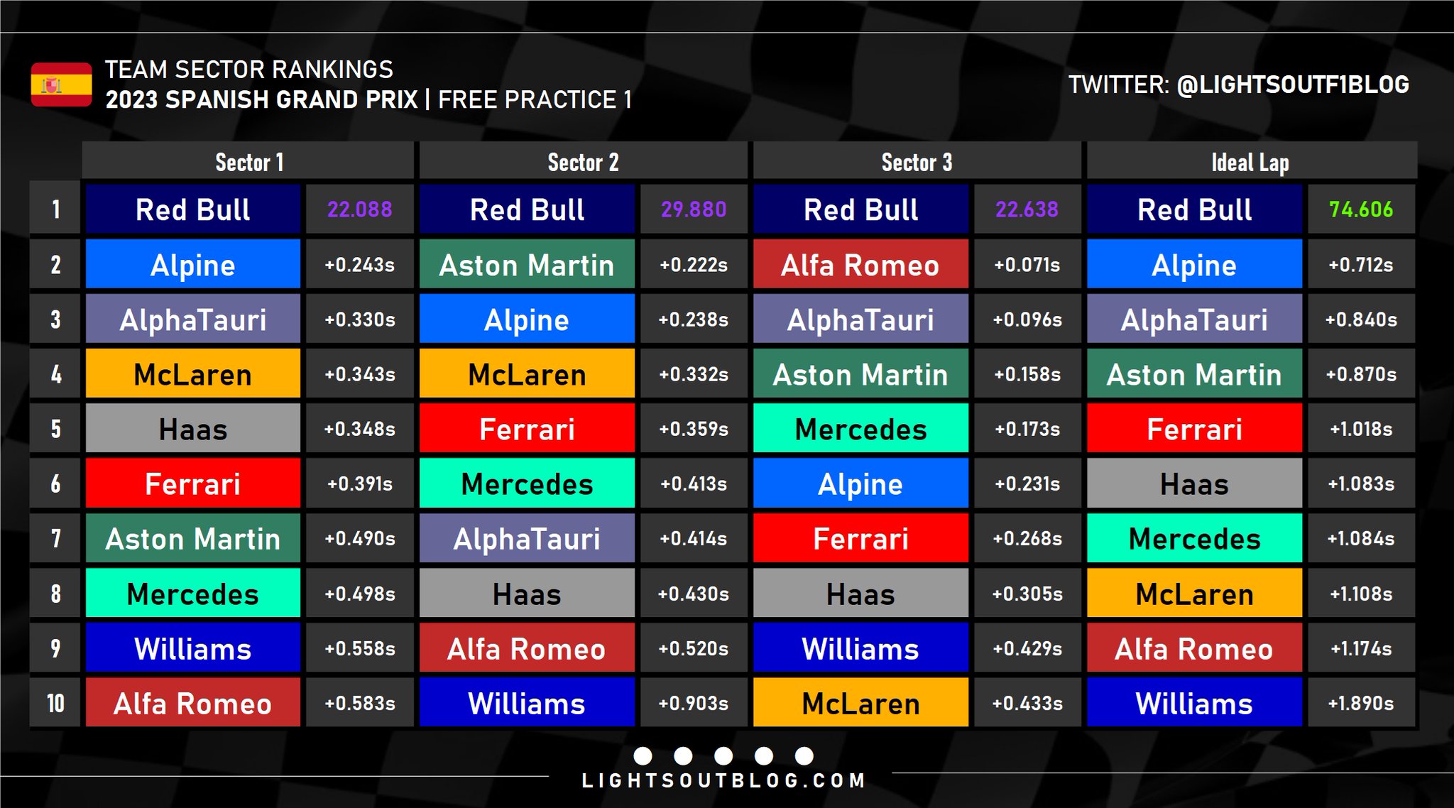
Task: Open the @LIGHTSOUTF1BLOG Twitter handle
Action: click(x=1292, y=84)
